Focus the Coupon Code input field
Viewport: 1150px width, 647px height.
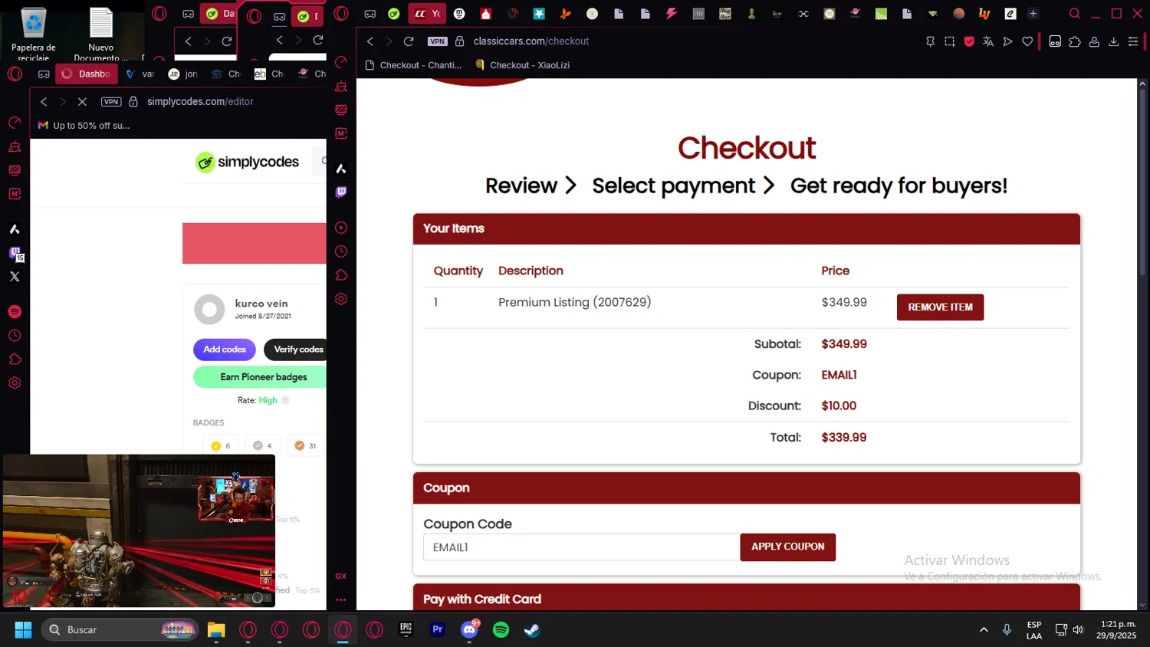(x=581, y=547)
